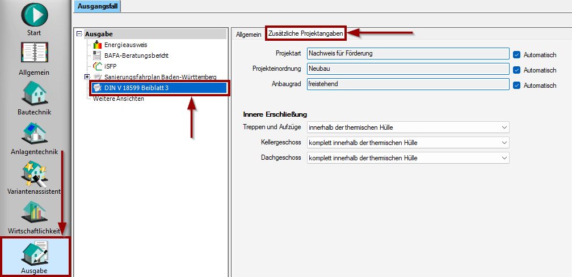Select the Ausgabe sidebar icon
The height and width of the screenshot is (277, 572).
coord(34,253)
